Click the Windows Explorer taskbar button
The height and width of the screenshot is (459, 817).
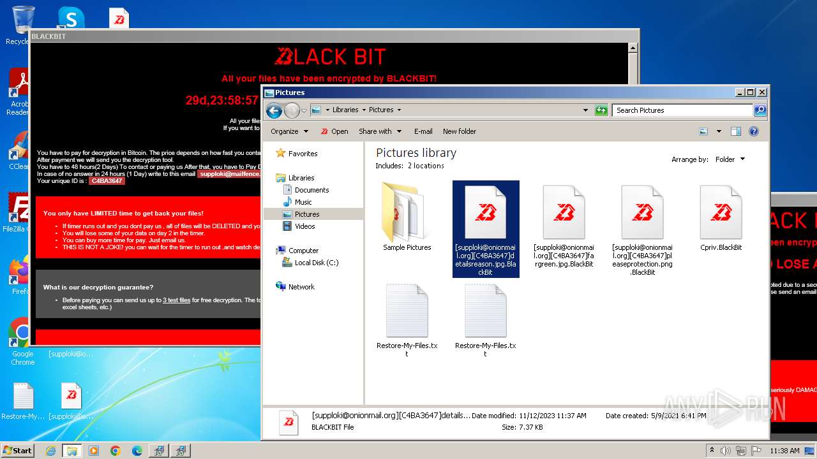click(71, 451)
